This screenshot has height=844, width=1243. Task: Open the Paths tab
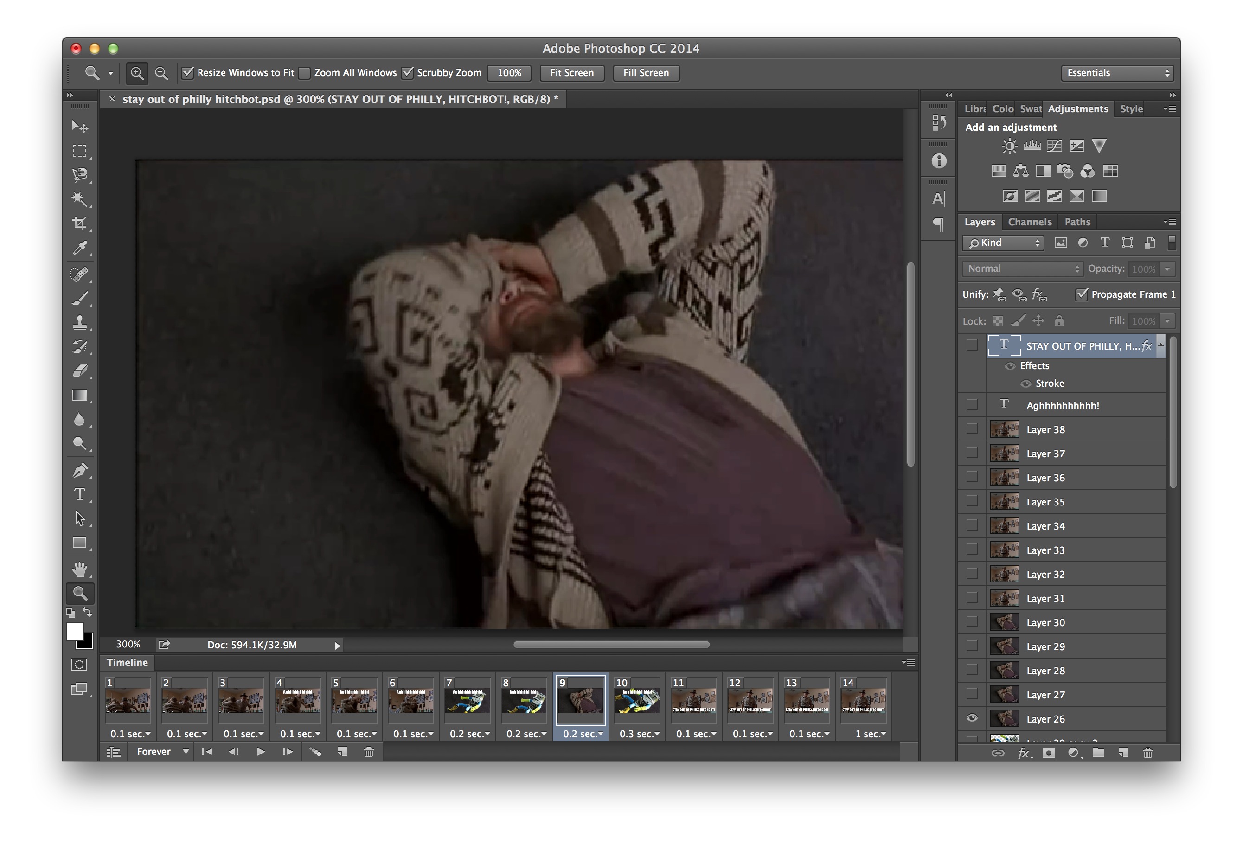click(1077, 222)
